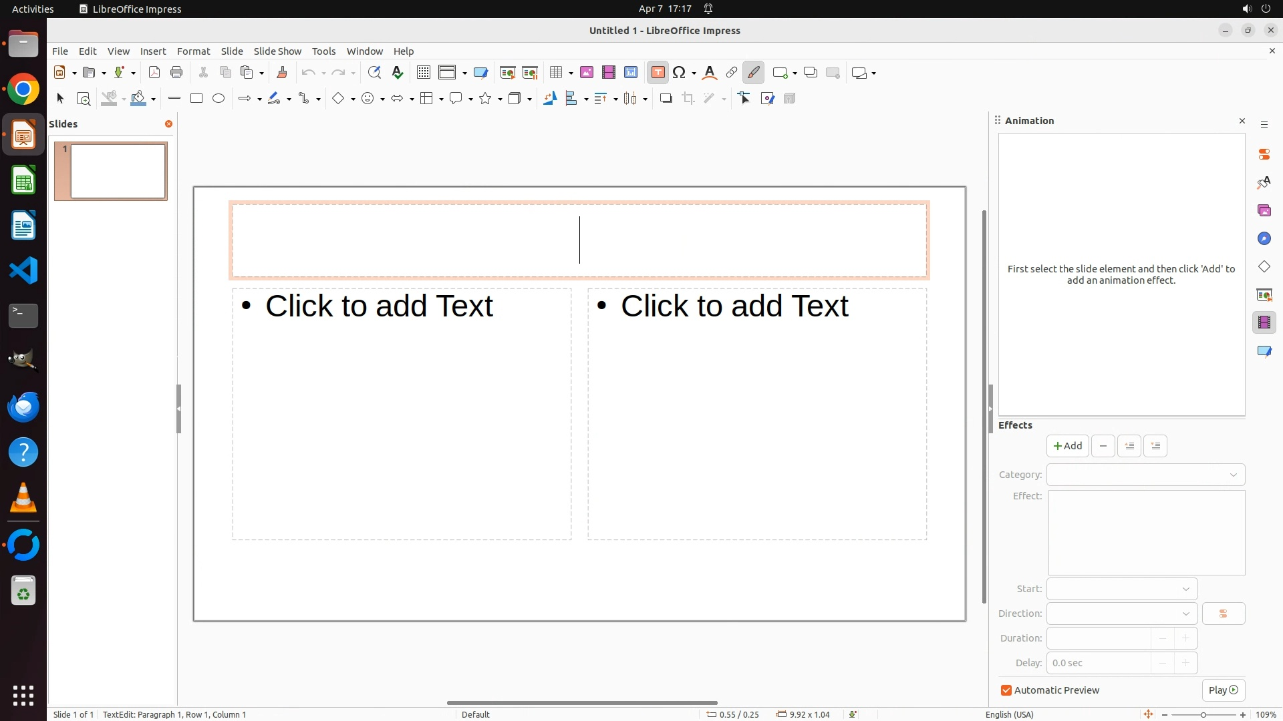Click the zoom slider in status bar
The image size is (1283, 721).
pos(1203,714)
